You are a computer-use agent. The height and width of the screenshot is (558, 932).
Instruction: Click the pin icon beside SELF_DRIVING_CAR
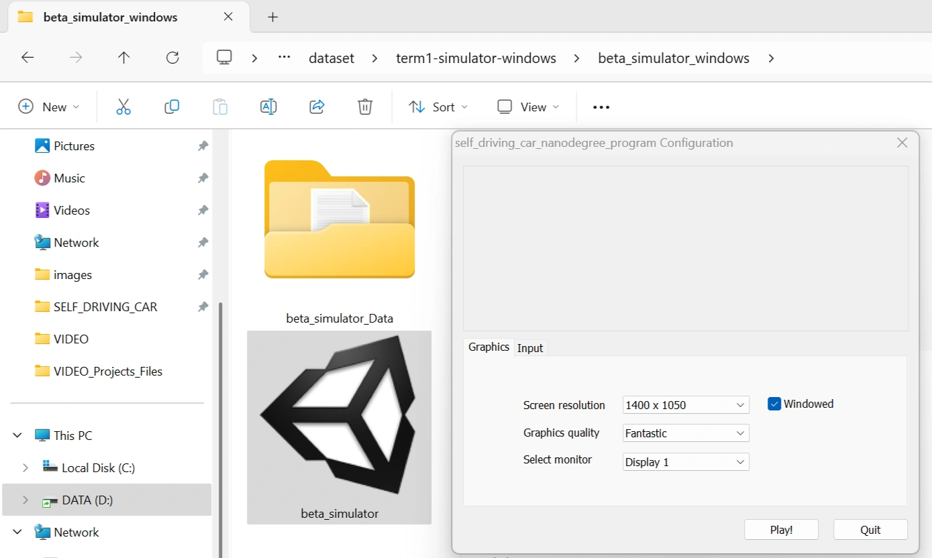point(203,306)
